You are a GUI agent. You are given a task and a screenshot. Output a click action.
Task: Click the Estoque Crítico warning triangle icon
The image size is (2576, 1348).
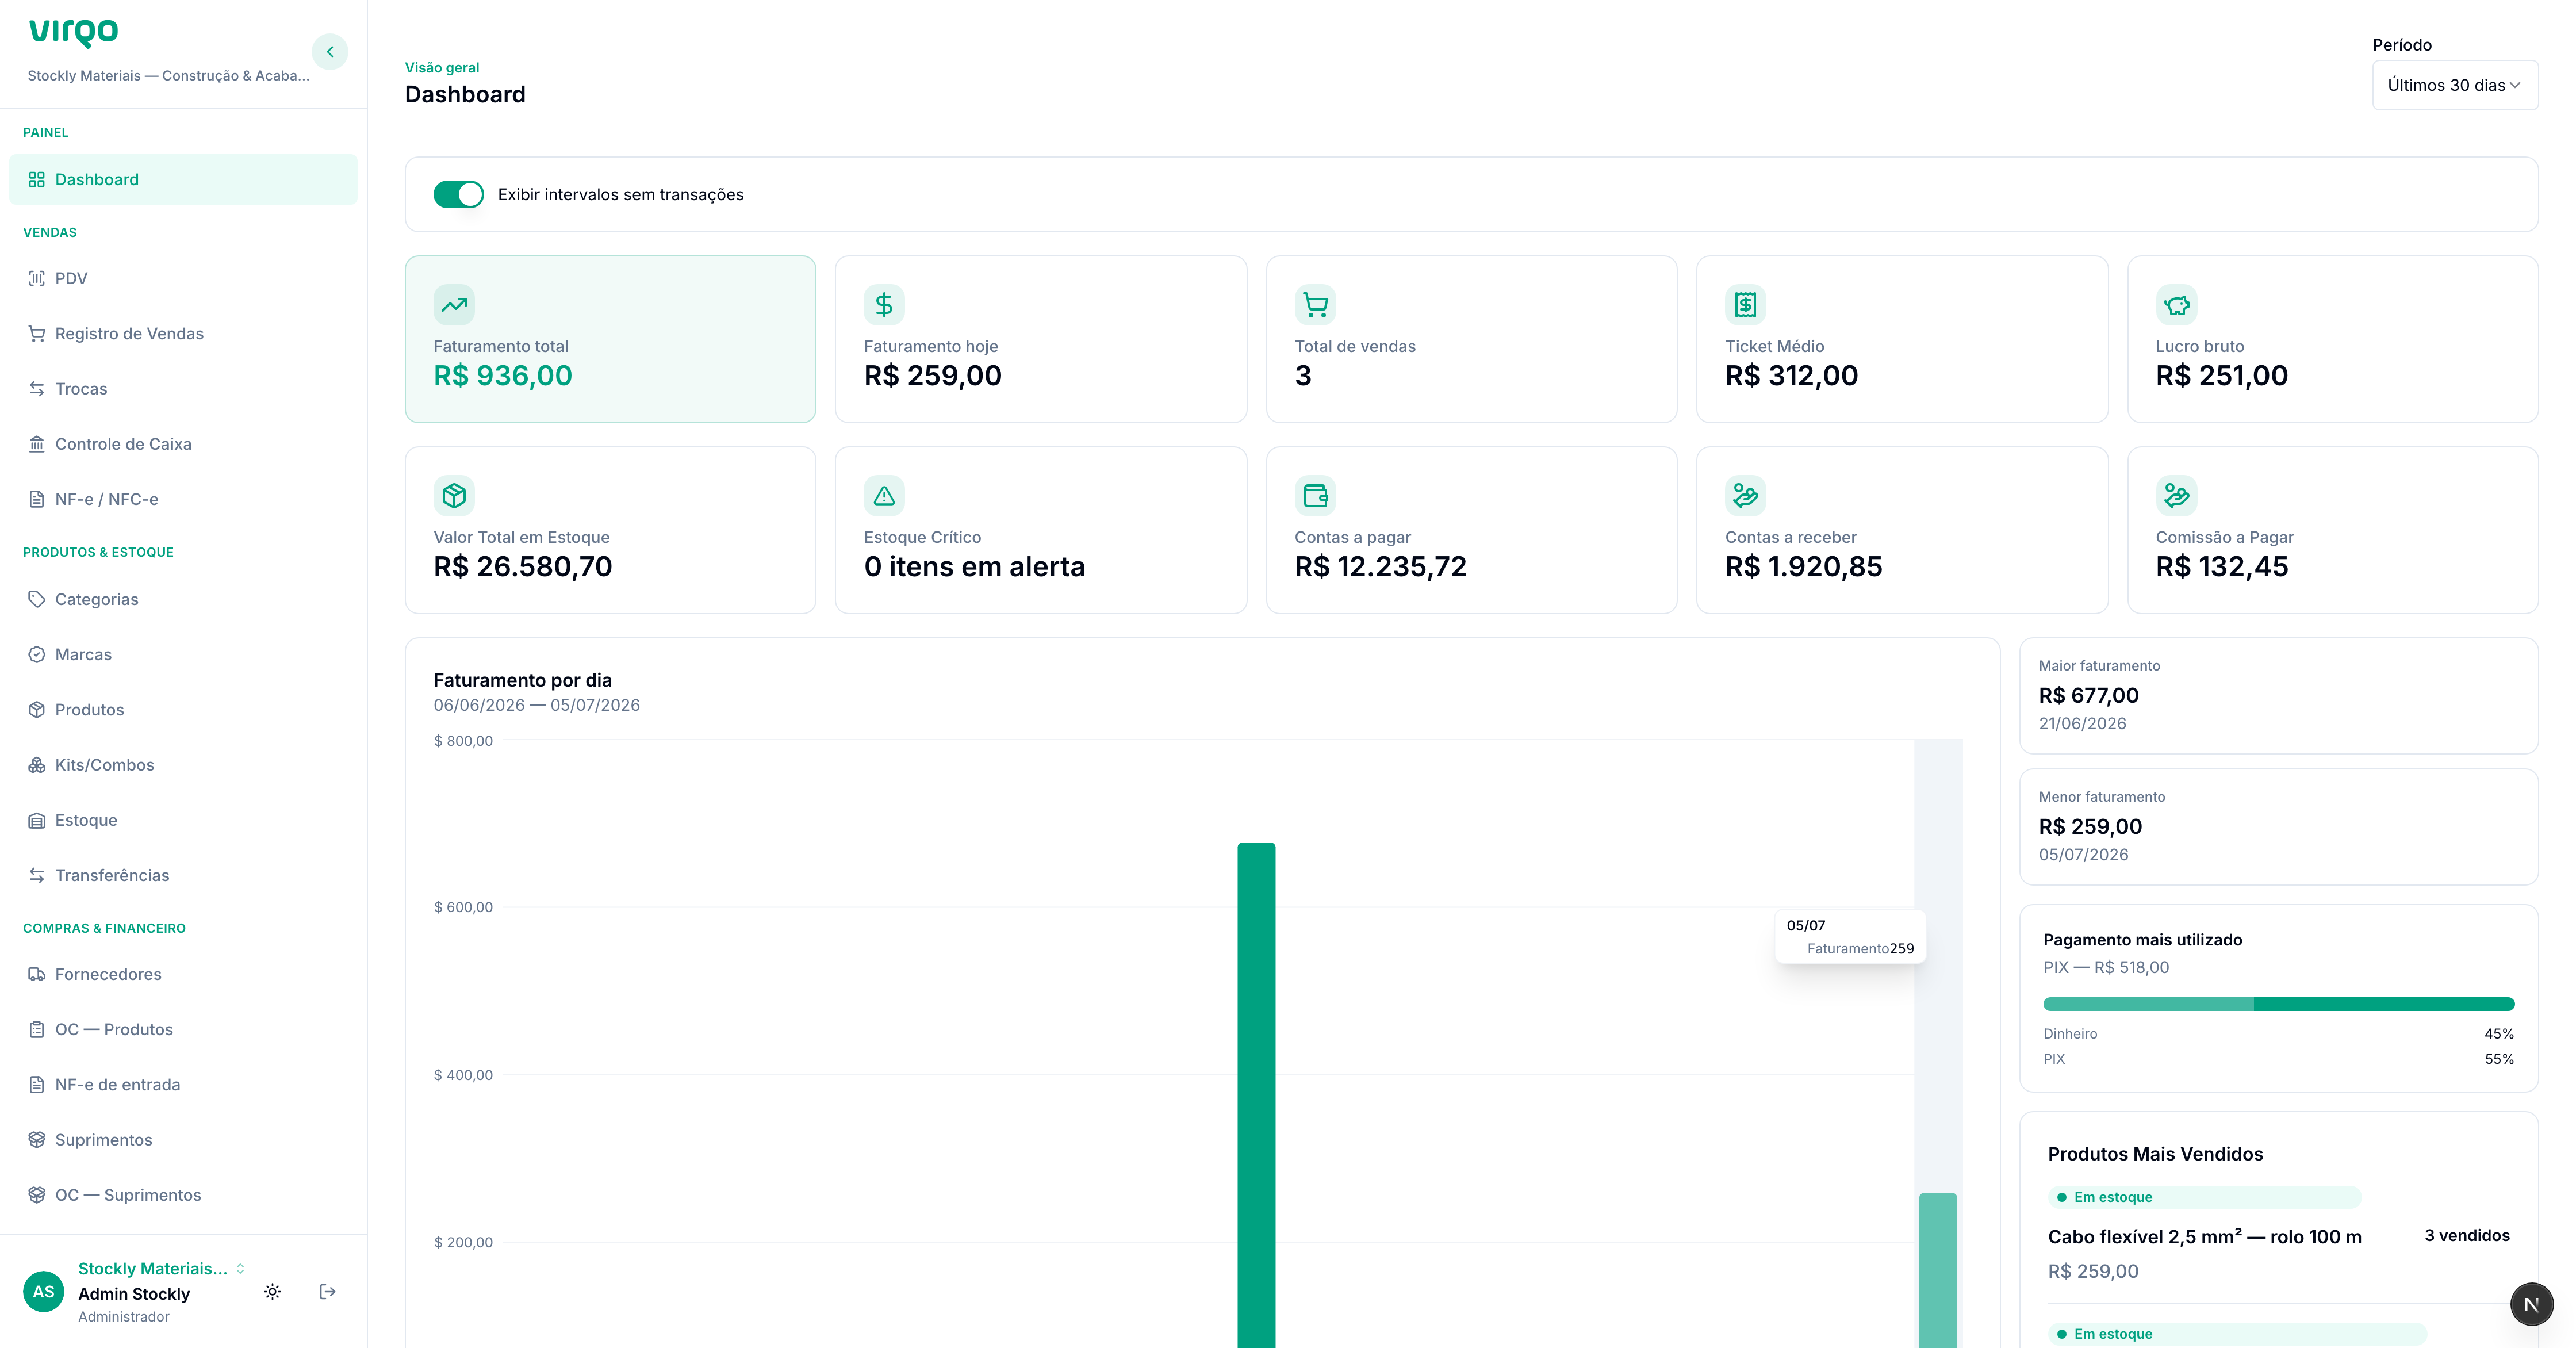884,496
